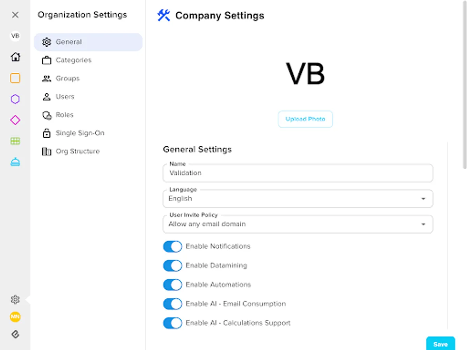Click the home icon in left sidebar
This screenshot has width=467, height=350.
(x=15, y=57)
